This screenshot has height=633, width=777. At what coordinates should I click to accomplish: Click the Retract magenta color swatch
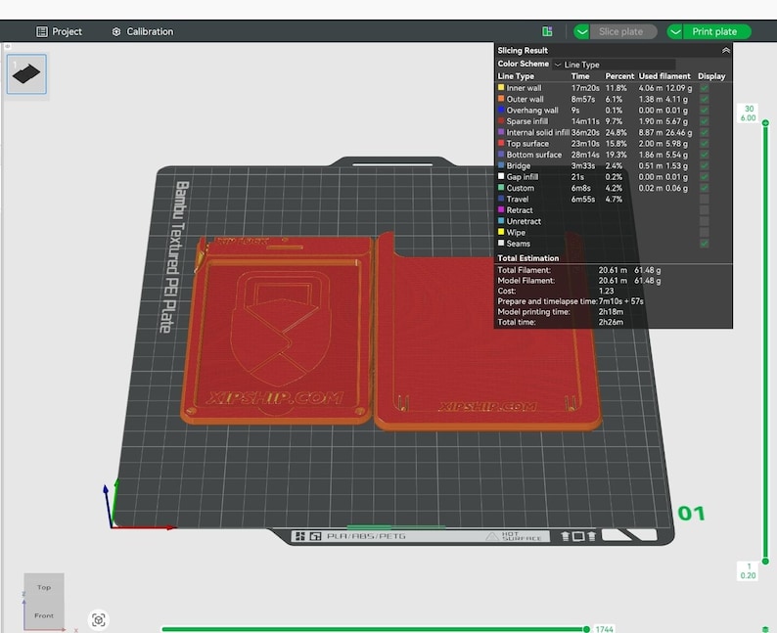501,209
